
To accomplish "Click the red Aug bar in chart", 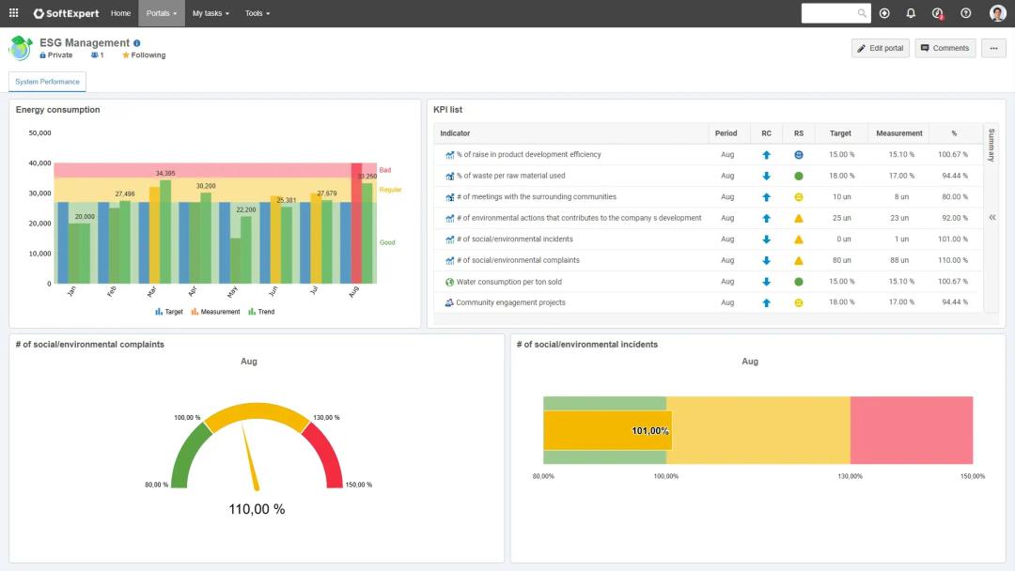I will click(x=356, y=224).
